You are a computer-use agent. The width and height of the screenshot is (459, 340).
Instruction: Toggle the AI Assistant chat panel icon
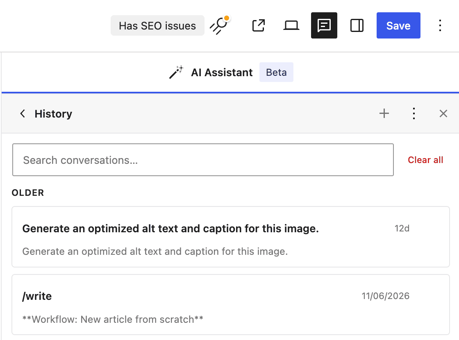pos(324,25)
